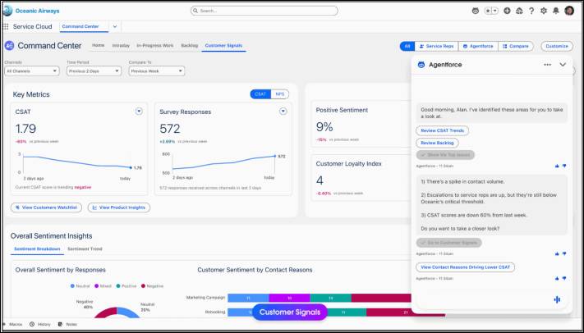584x333 pixels.
Task: Open the Compare To dropdown
Action: click(x=156, y=71)
